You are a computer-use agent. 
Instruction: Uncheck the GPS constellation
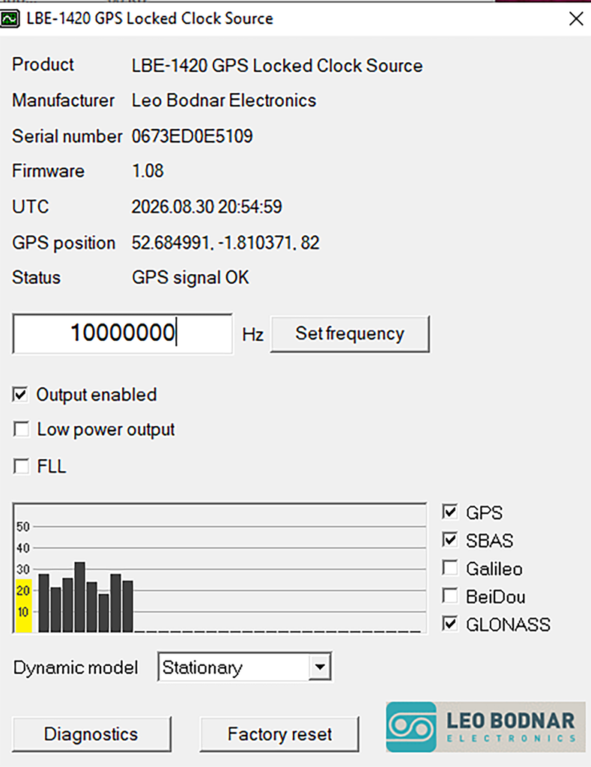449,512
